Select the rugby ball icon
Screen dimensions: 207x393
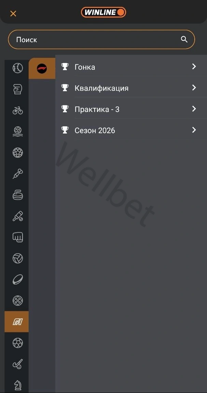pos(18,279)
